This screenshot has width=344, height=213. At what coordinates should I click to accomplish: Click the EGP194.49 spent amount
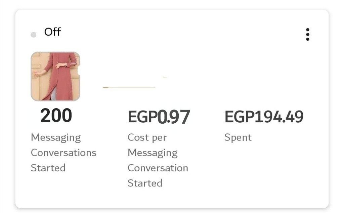click(264, 117)
